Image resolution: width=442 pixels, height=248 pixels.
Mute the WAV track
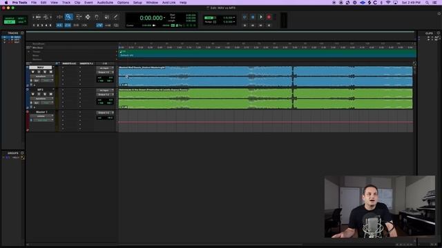(x=50, y=72)
